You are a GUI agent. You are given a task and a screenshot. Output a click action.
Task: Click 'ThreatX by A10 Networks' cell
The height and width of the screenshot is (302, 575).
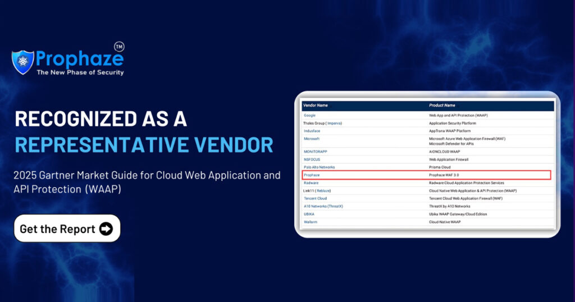click(x=450, y=207)
